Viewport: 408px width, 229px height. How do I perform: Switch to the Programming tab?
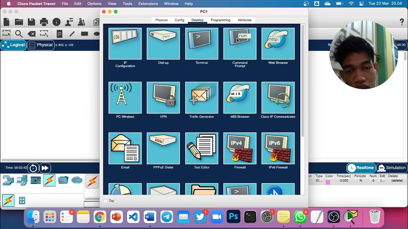[x=221, y=20]
